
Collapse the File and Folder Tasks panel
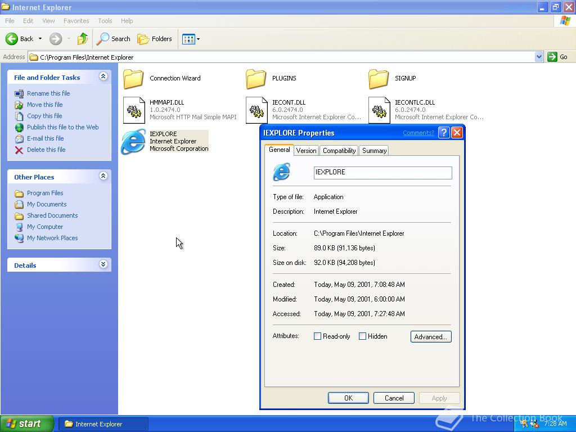103,76
